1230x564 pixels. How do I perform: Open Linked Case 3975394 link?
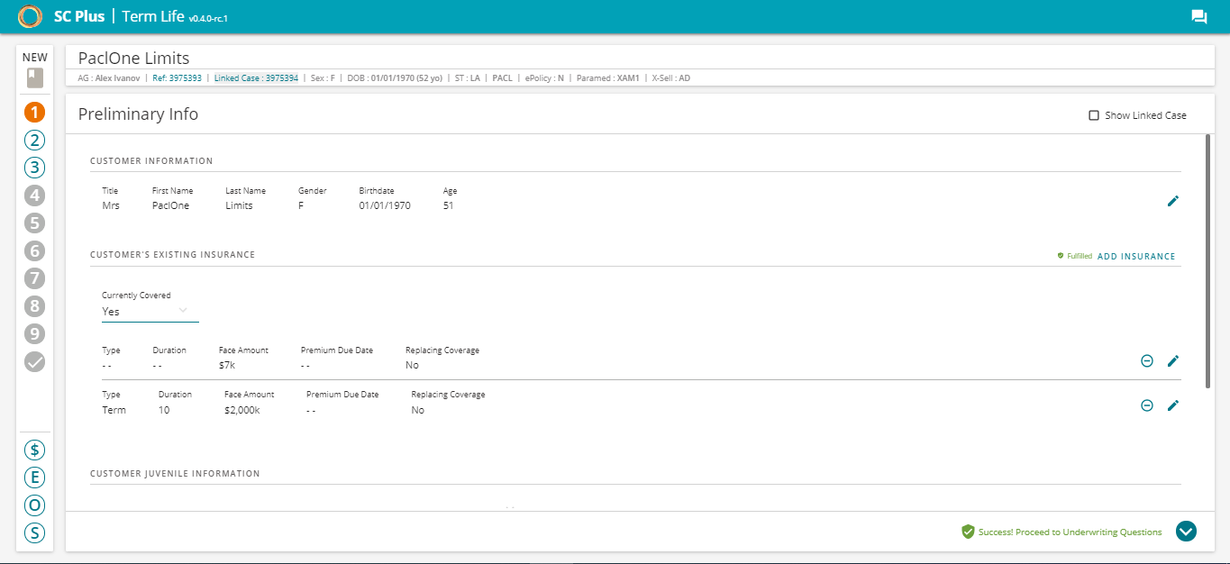256,78
